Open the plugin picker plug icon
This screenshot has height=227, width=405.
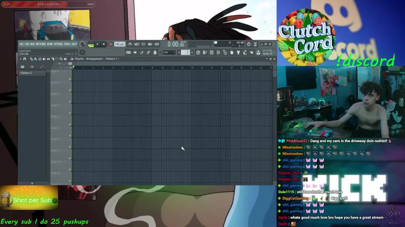[238, 52]
